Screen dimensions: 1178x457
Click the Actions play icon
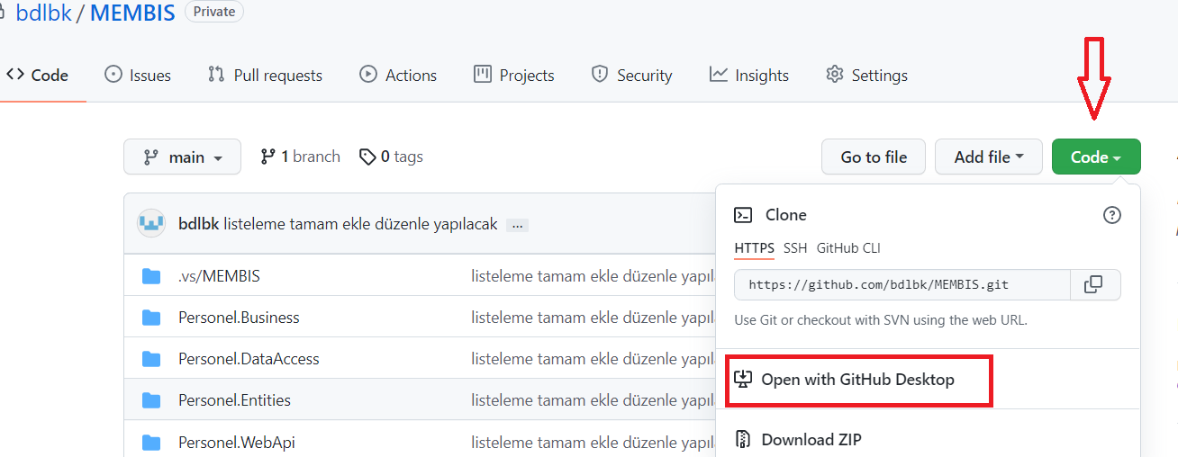coord(367,75)
